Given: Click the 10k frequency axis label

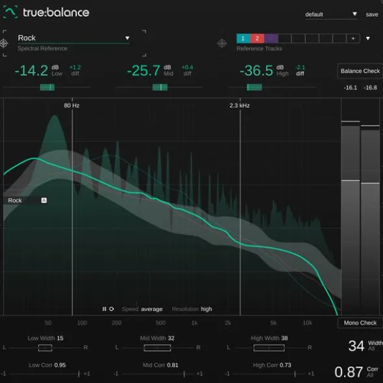Looking at the screenshot, I should (x=308, y=323).
